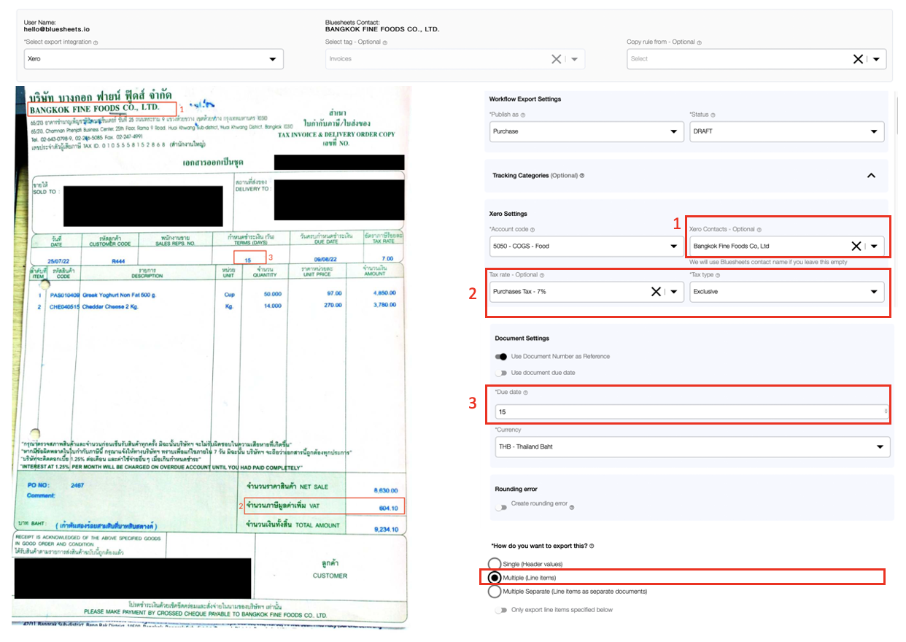Image resolution: width=906 pixels, height=642 pixels.
Task: Click the settings panel vertical scrollbar
Action: coord(897,117)
